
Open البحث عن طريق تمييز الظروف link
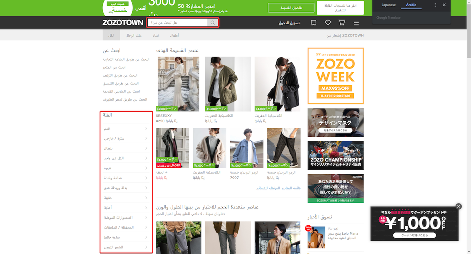point(125,99)
